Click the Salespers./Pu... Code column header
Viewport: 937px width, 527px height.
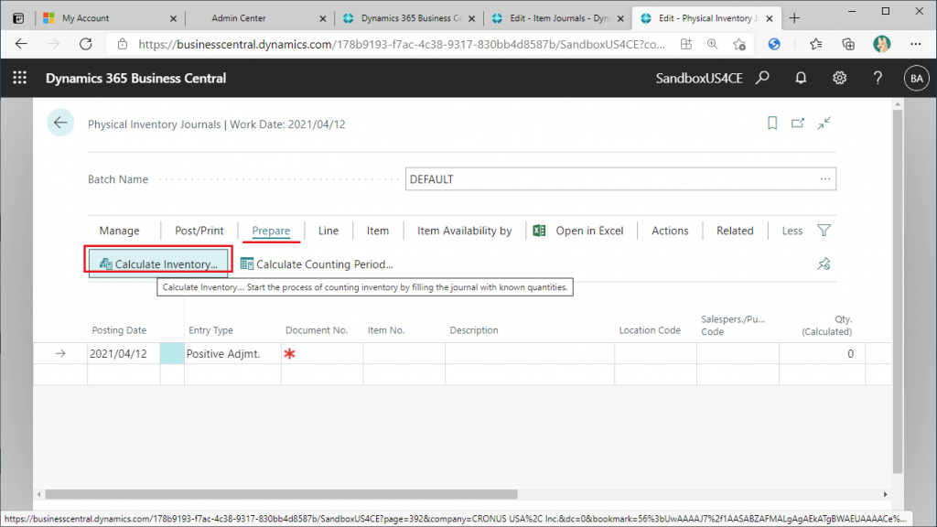[x=733, y=325]
